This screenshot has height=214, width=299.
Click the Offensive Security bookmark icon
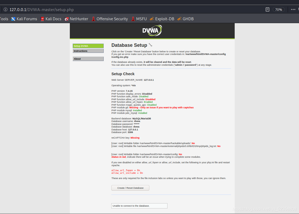click(93, 19)
